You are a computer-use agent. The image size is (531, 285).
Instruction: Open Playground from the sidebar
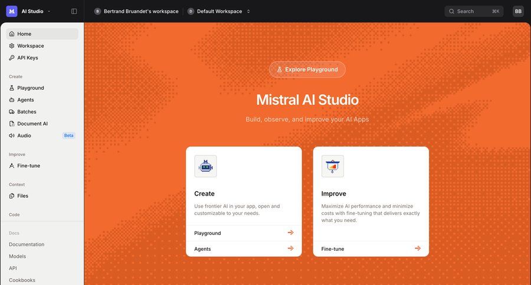tap(42, 88)
